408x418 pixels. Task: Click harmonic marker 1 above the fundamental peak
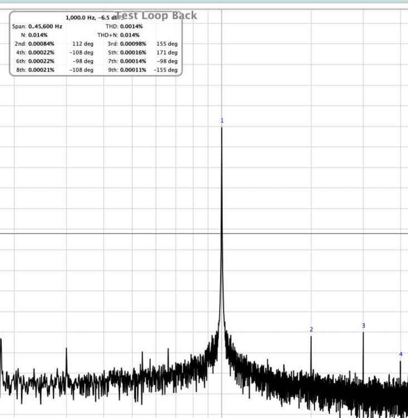(x=222, y=121)
